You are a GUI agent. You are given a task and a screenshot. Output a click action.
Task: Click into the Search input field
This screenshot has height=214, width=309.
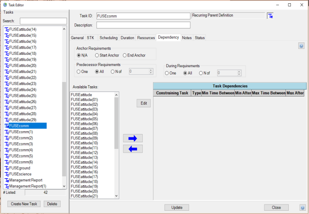coord(43,21)
